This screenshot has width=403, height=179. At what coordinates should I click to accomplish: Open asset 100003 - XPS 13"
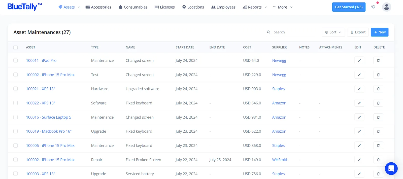click(x=41, y=174)
